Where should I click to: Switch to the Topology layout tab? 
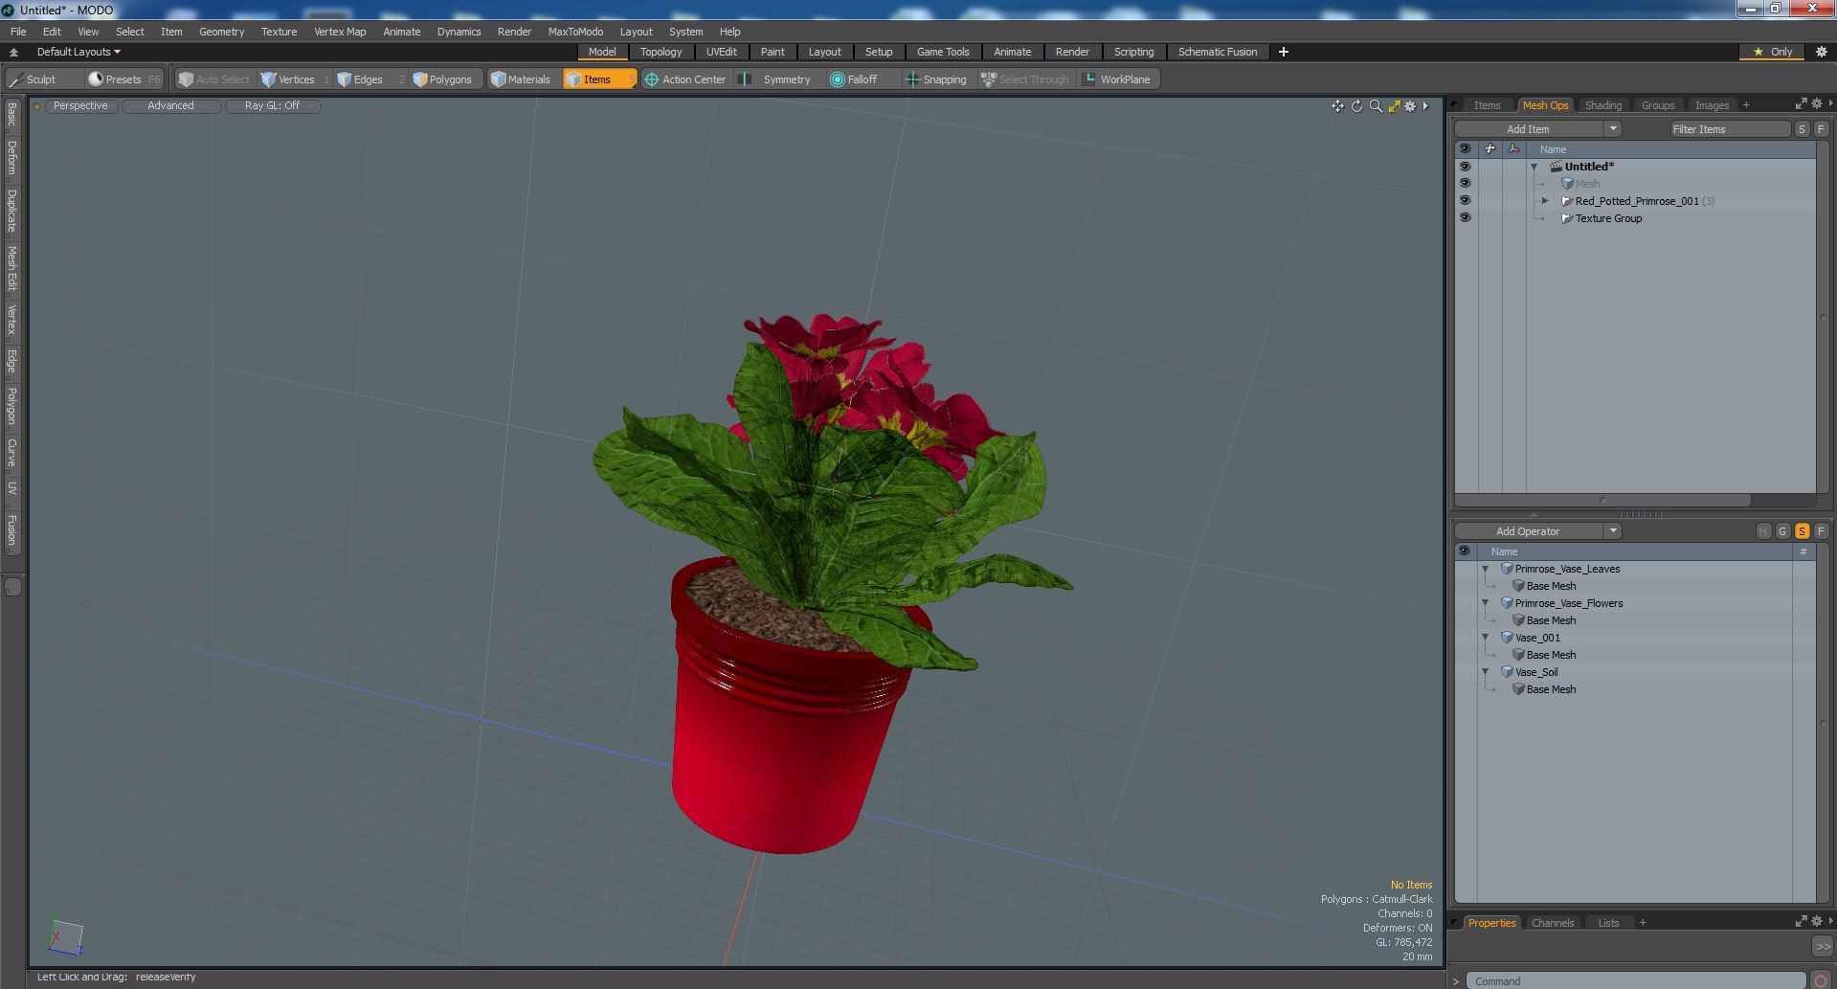pyautogui.click(x=661, y=52)
